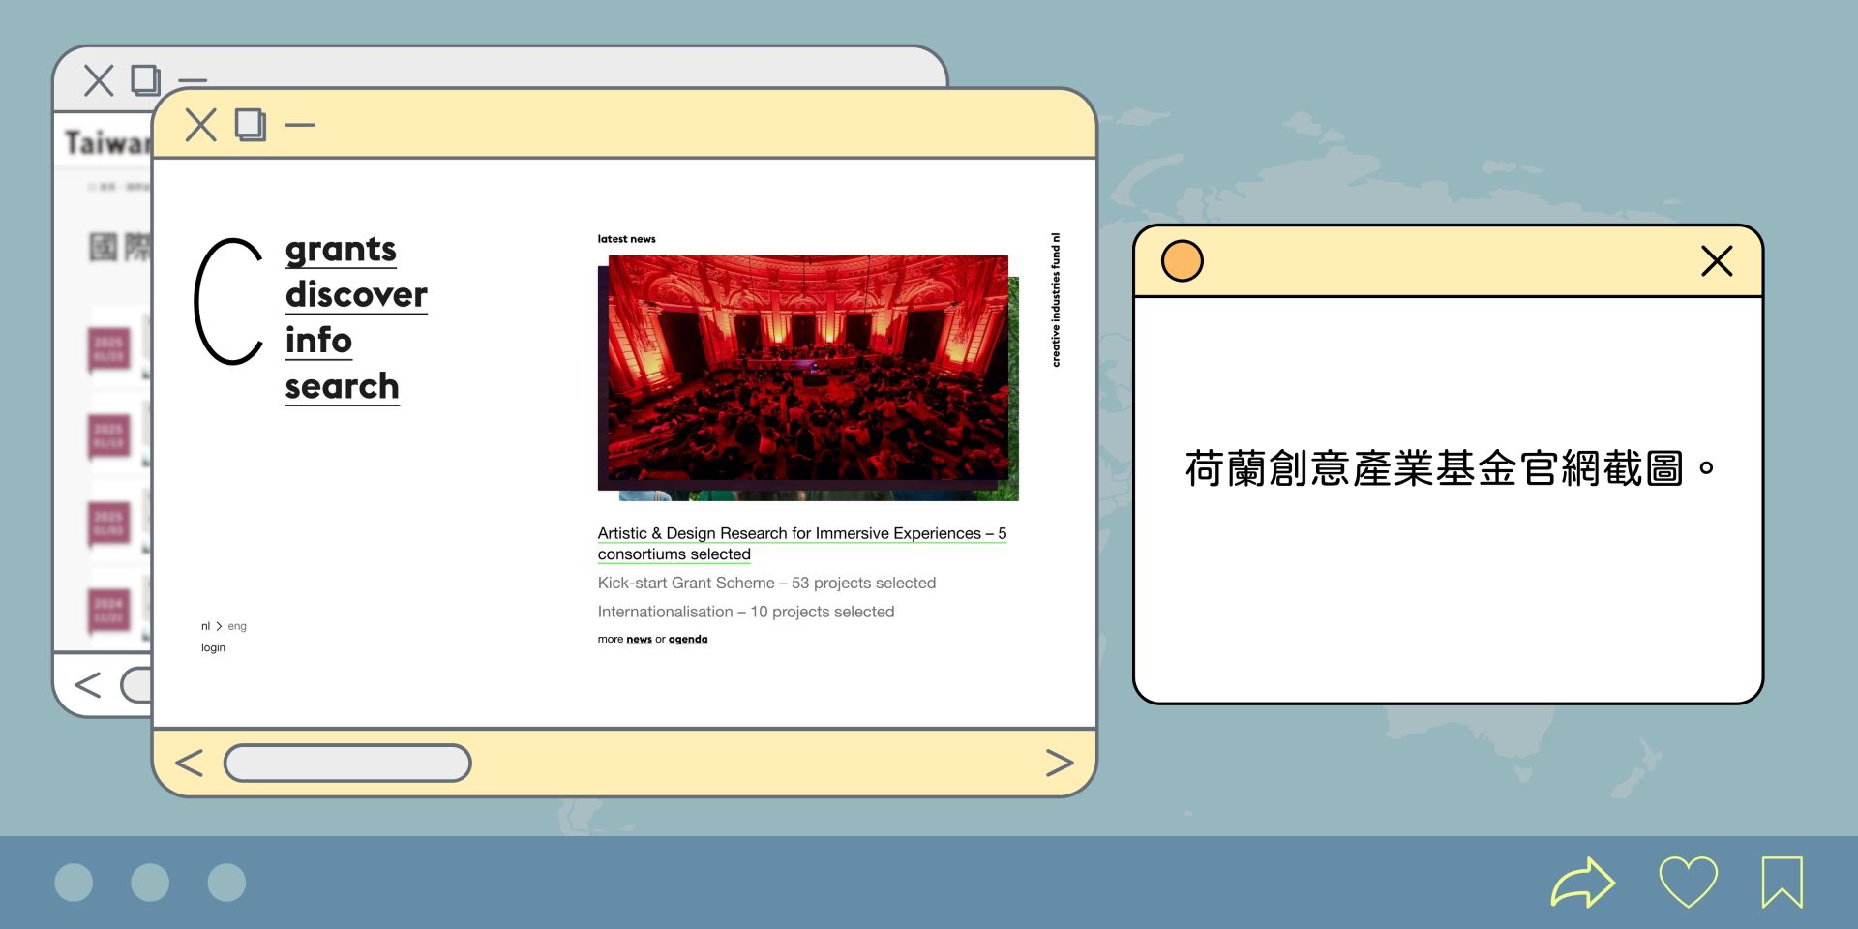Screen dimensions: 1858x929
Task: Click the orange circle icon on the note header
Action: (1181, 260)
